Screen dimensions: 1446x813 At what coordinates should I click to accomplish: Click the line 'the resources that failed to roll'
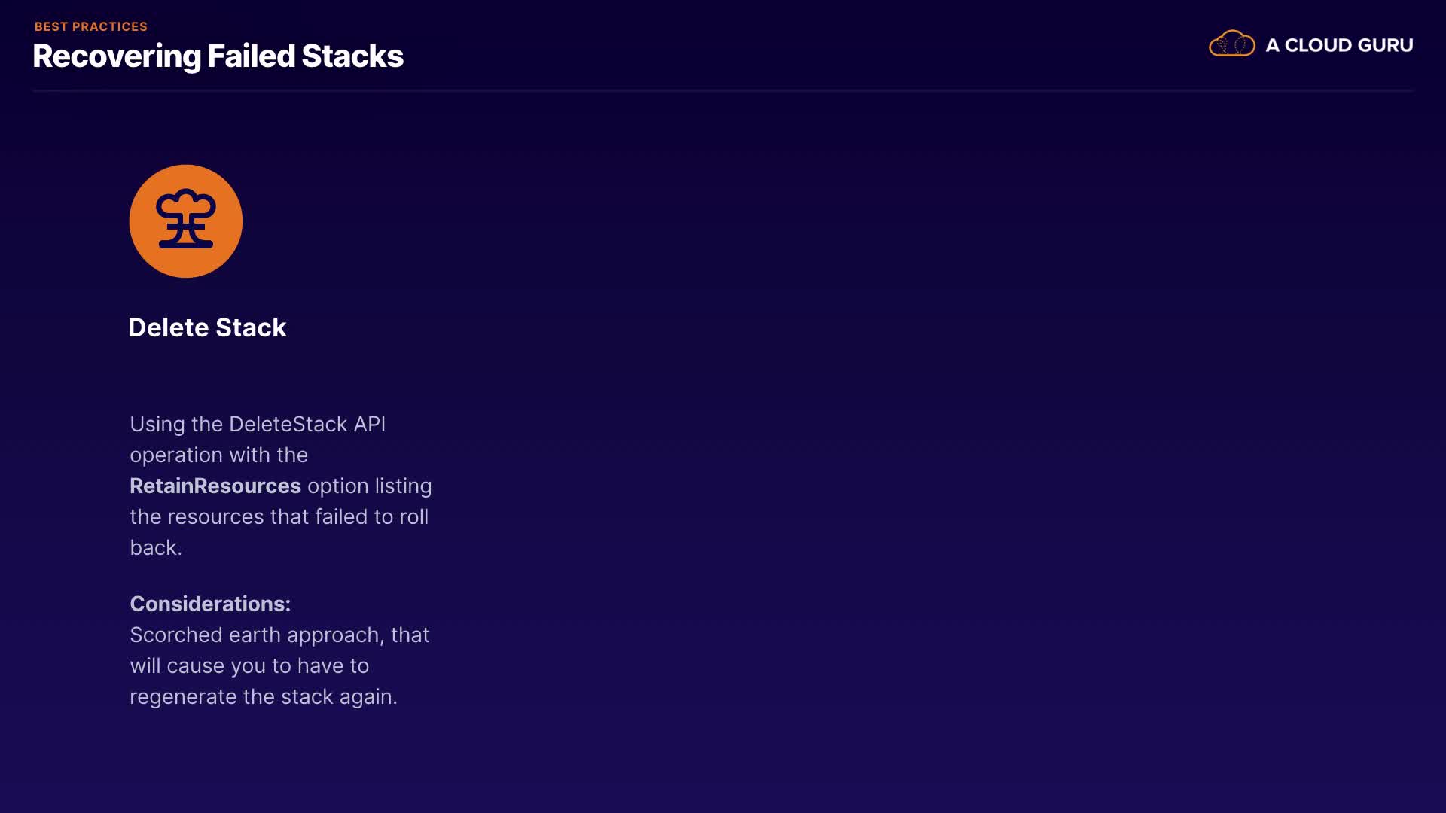pyautogui.click(x=279, y=516)
